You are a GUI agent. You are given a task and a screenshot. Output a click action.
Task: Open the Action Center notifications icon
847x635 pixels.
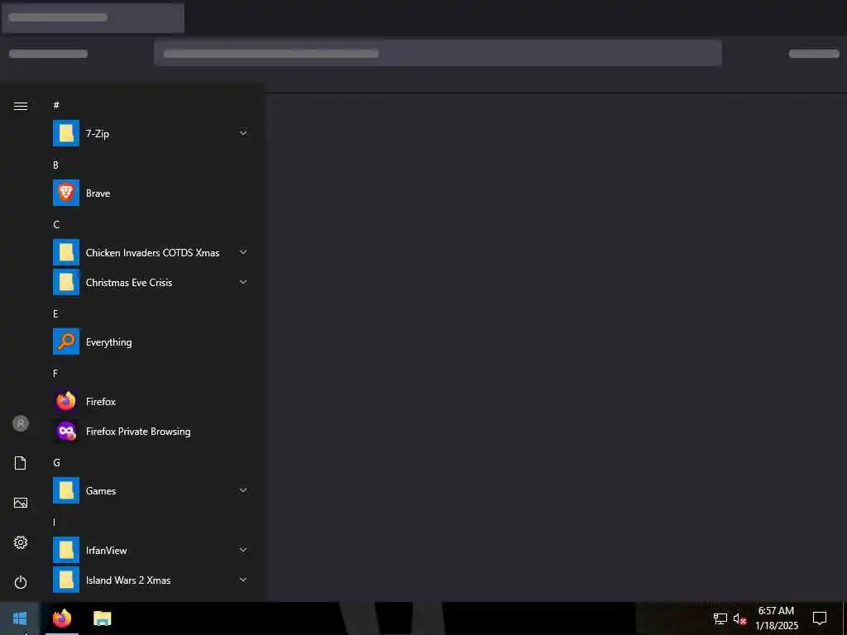click(x=820, y=618)
